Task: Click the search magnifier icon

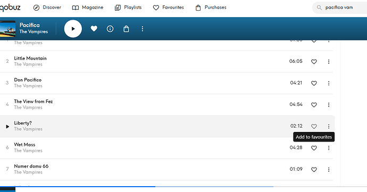Action: 319,7
